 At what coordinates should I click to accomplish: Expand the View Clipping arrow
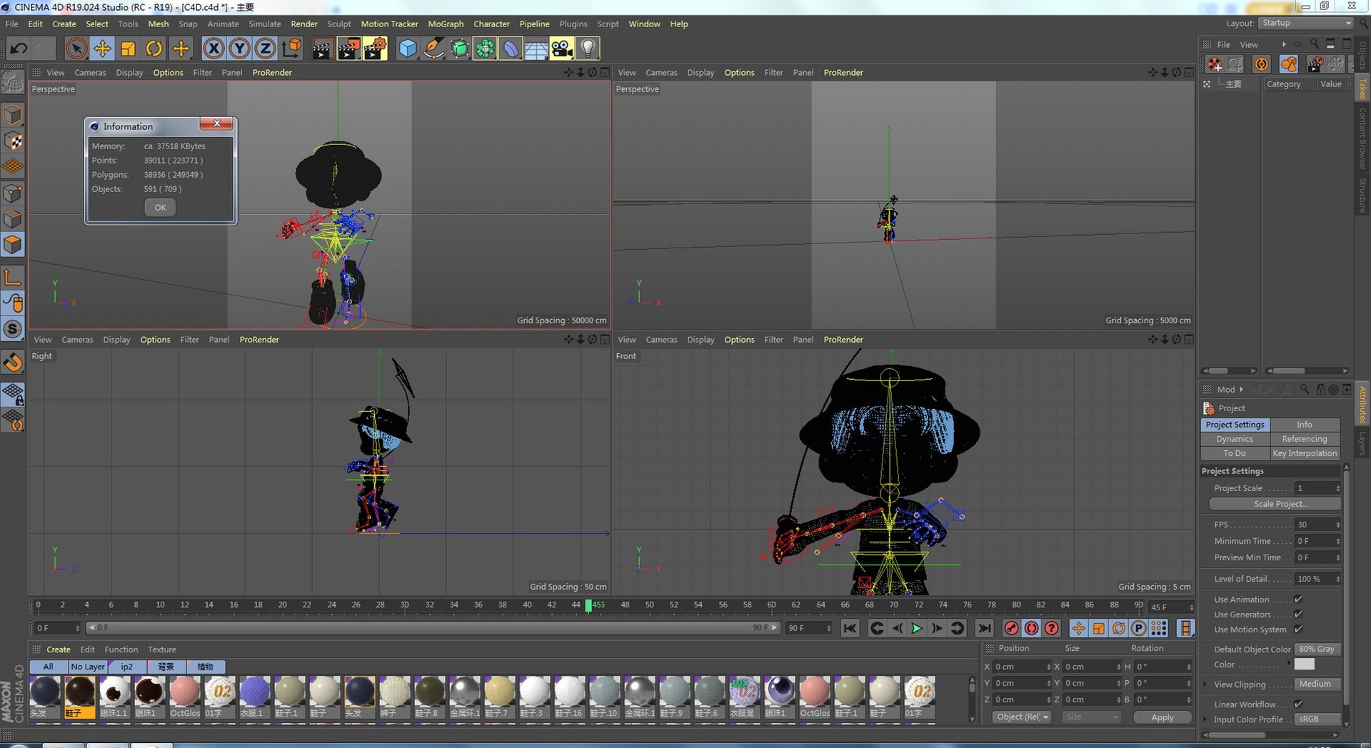(x=1205, y=684)
